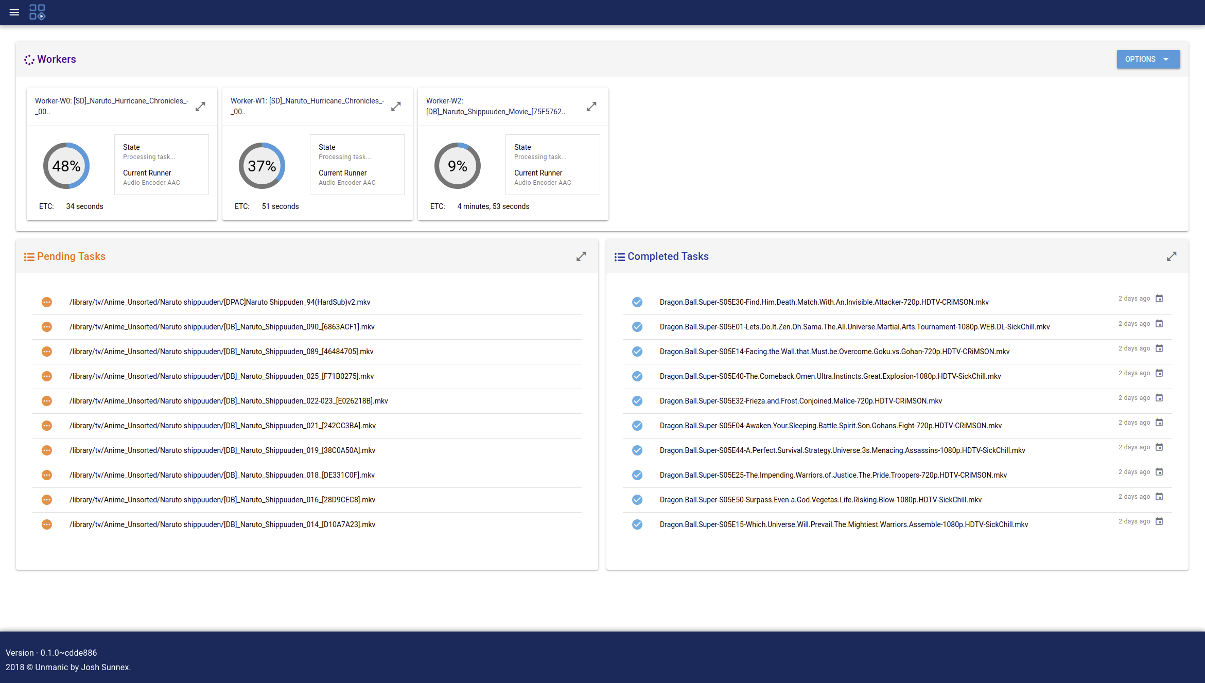The width and height of the screenshot is (1205, 683).
Task: Expand the Pending Tasks panel fullscreen
Action: pos(581,256)
